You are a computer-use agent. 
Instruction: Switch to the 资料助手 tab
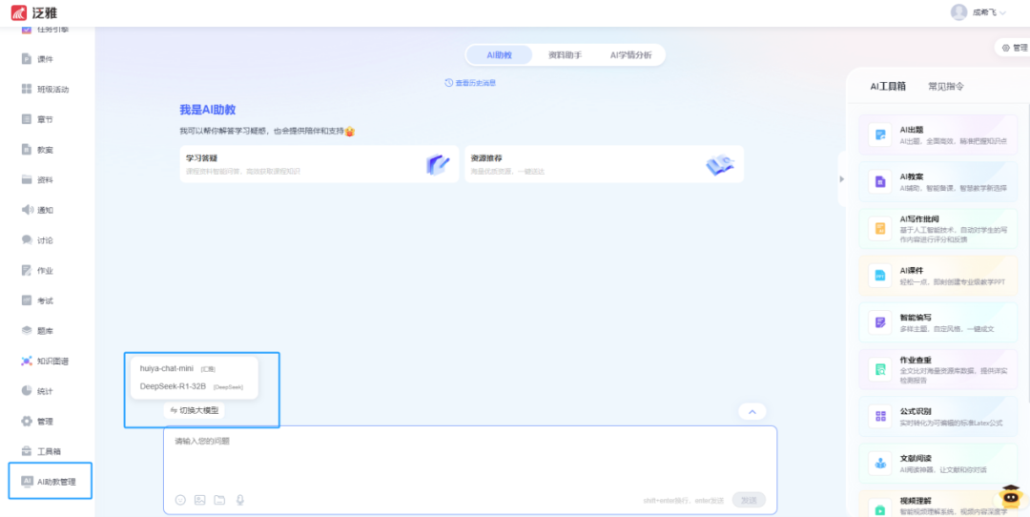pos(565,55)
